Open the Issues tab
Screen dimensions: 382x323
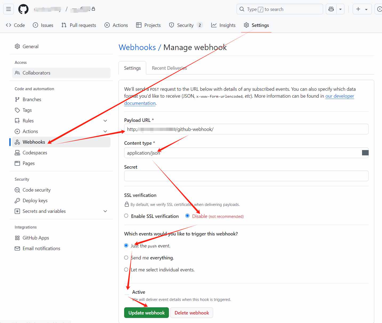pyautogui.click(x=43, y=25)
